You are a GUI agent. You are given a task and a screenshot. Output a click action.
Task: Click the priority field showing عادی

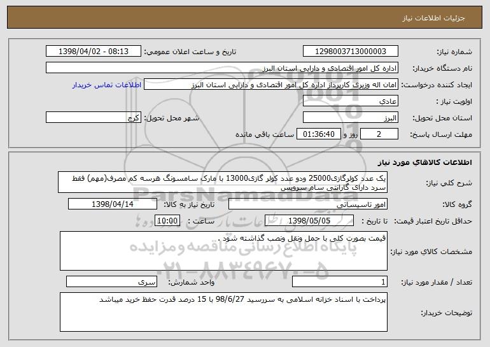[x=350, y=101]
